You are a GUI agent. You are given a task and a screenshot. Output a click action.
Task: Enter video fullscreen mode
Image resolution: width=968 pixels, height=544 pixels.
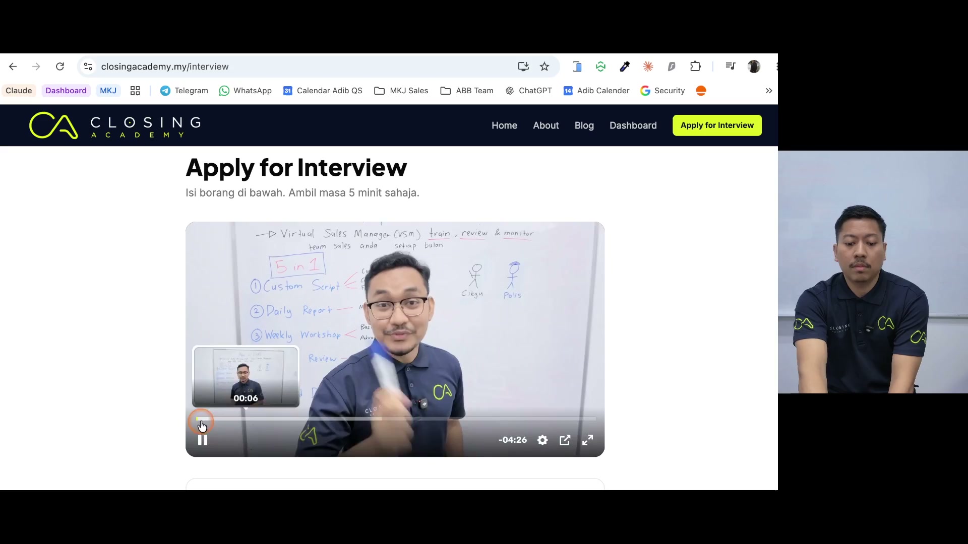[x=588, y=440]
